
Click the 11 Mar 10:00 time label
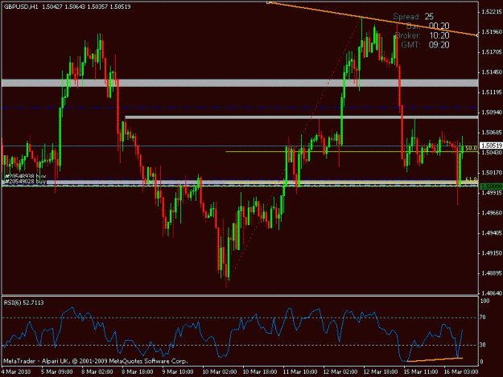tap(300, 372)
